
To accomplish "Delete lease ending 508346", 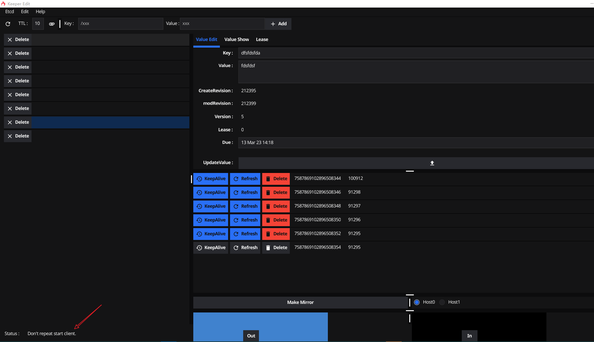I will tap(276, 193).
